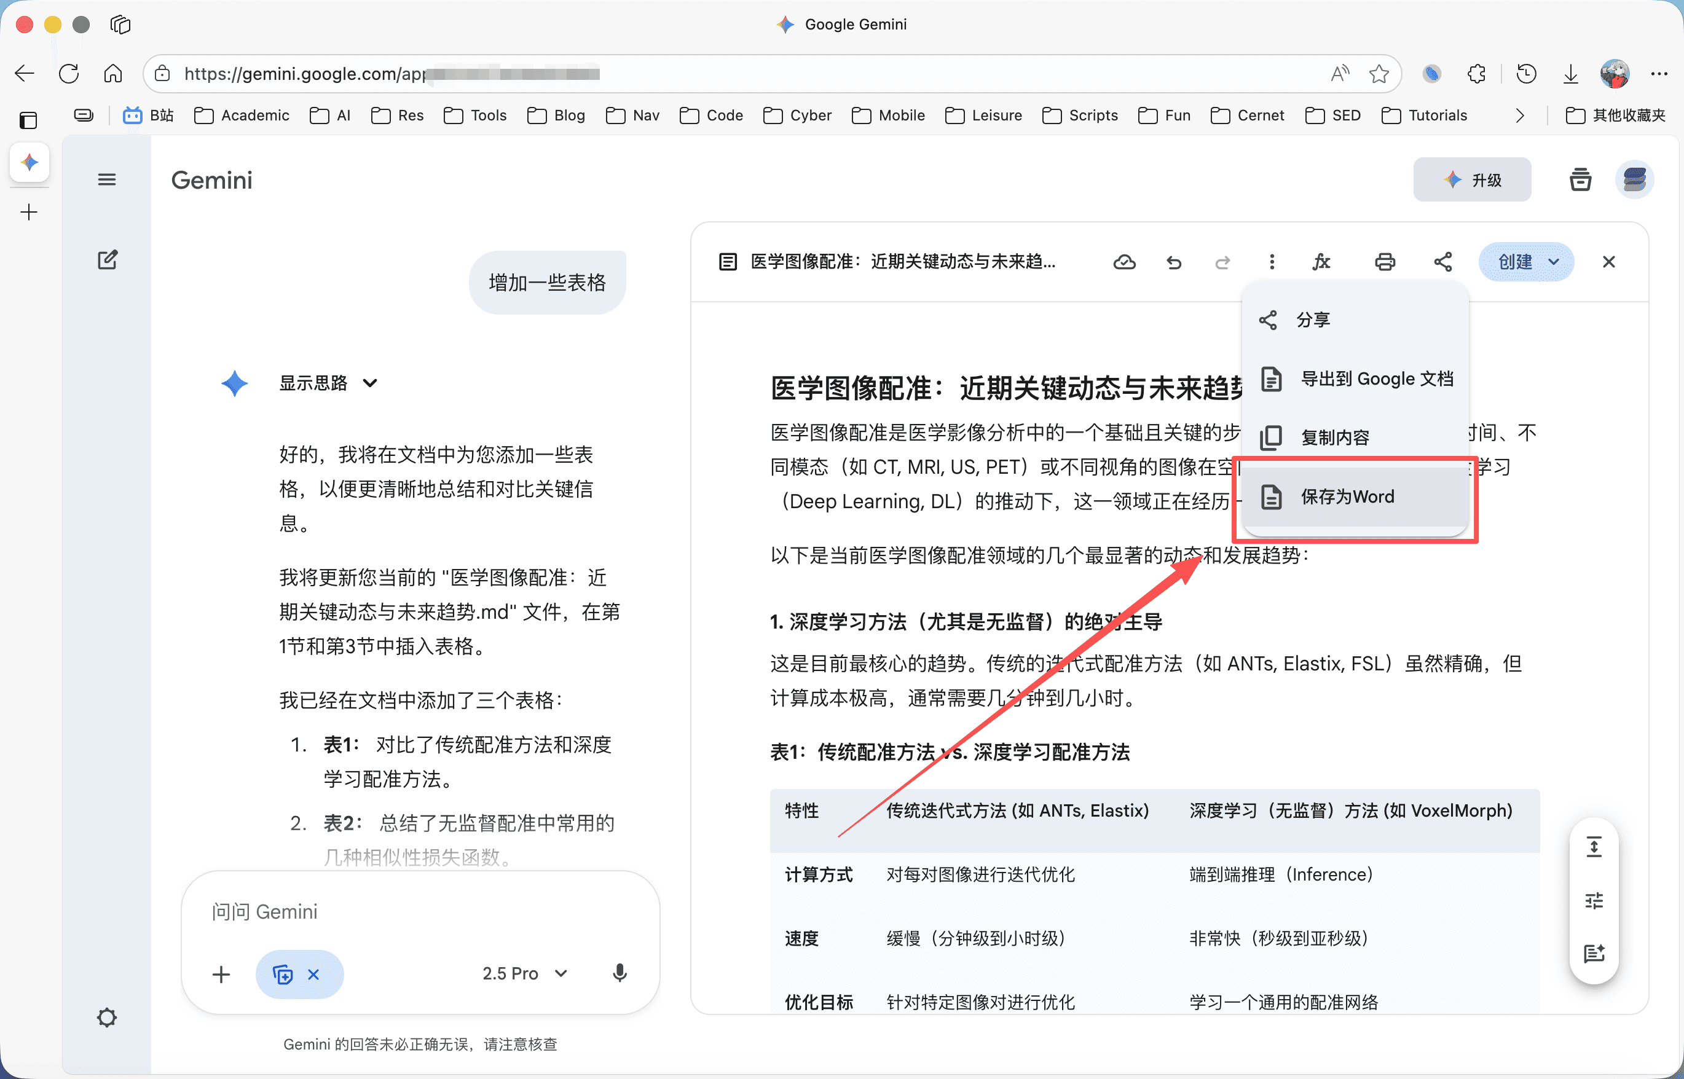Image resolution: width=1684 pixels, height=1079 pixels.
Task: Click the 升级 upgrade button
Action: pyautogui.click(x=1472, y=180)
